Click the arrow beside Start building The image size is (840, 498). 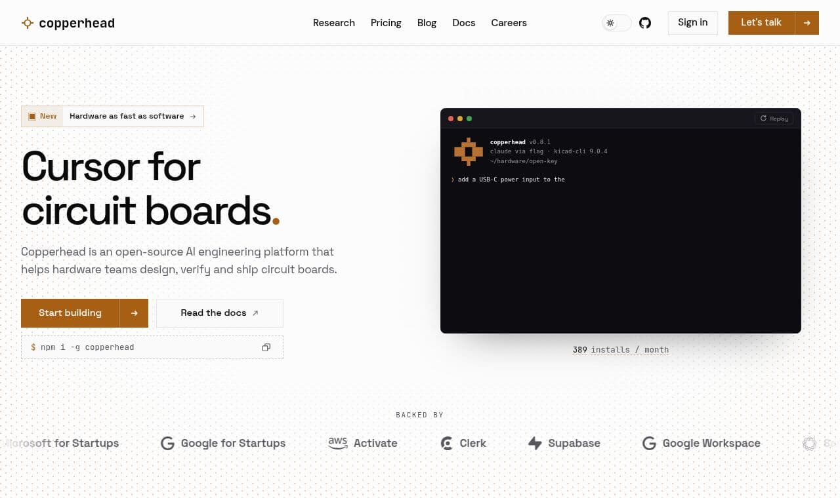tap(134, 313)
